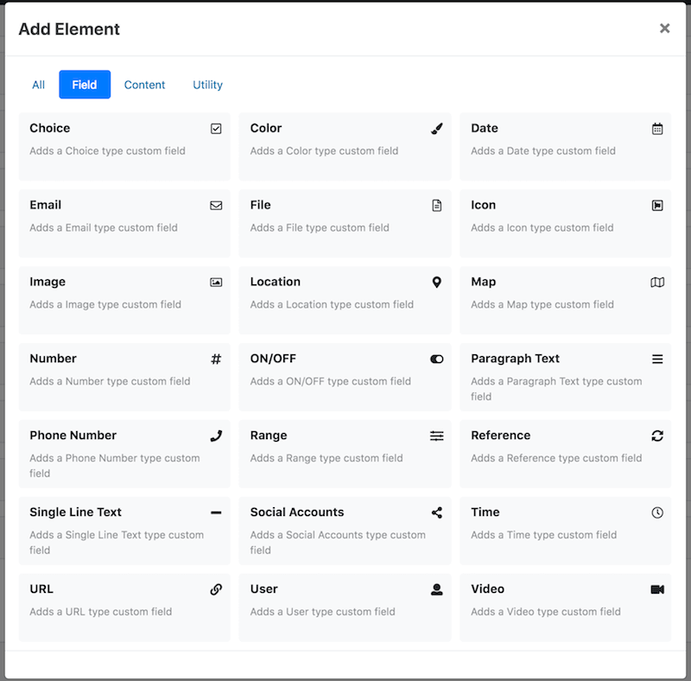Choose the Single Line Text field
The image size is (691, 681).
(x=124, y=531)
